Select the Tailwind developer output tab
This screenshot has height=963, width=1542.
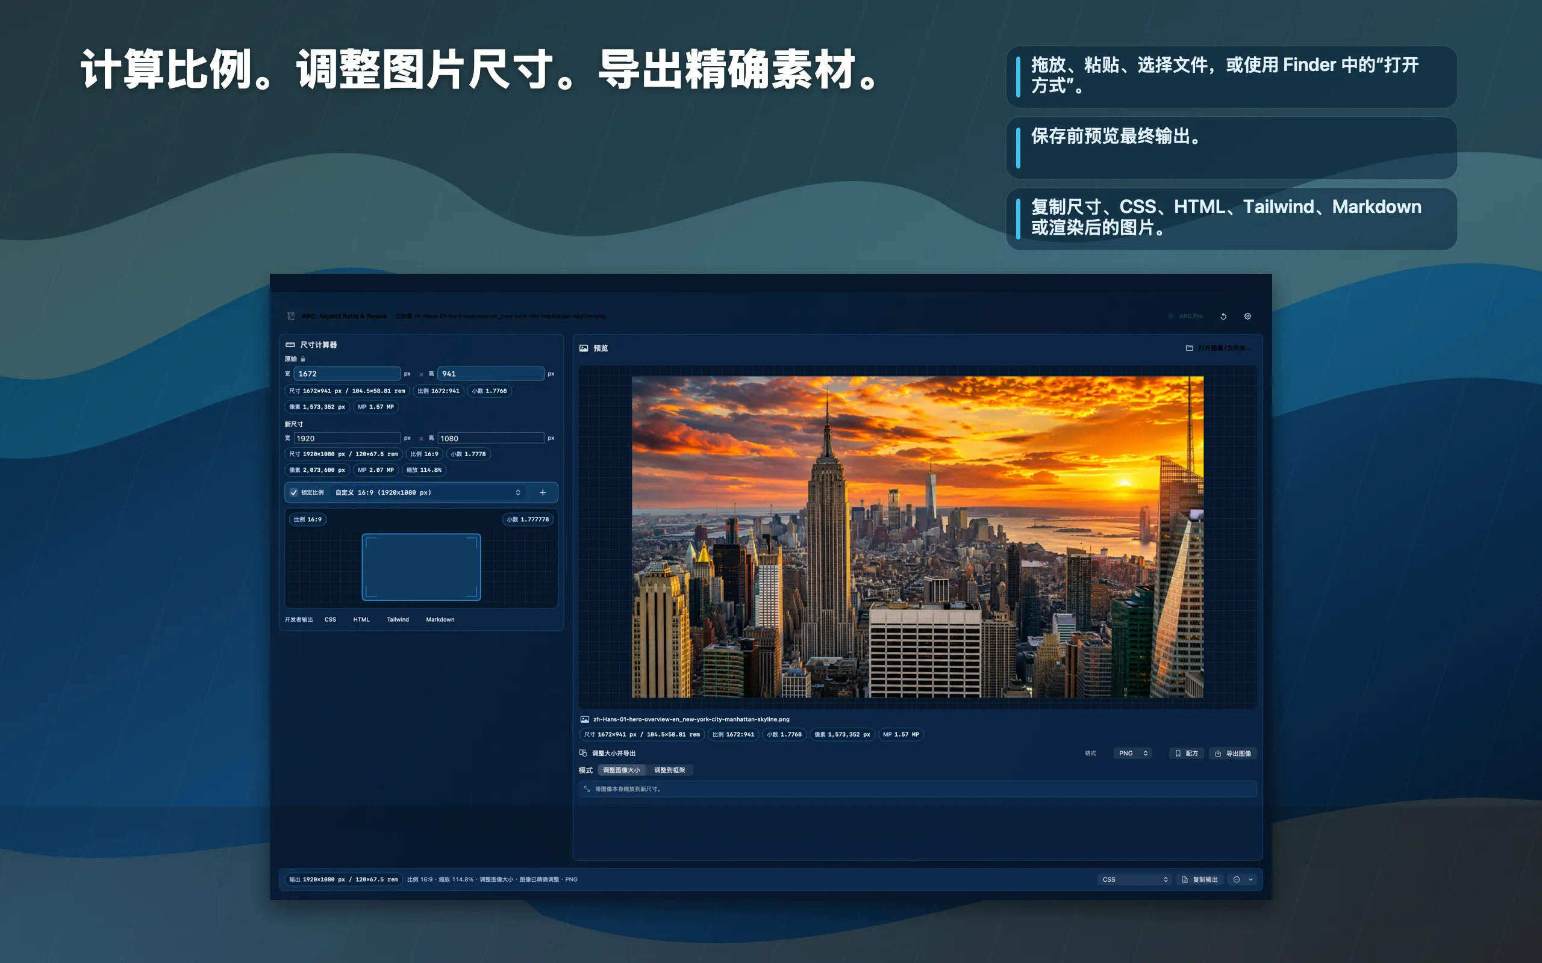pos(398,620)
